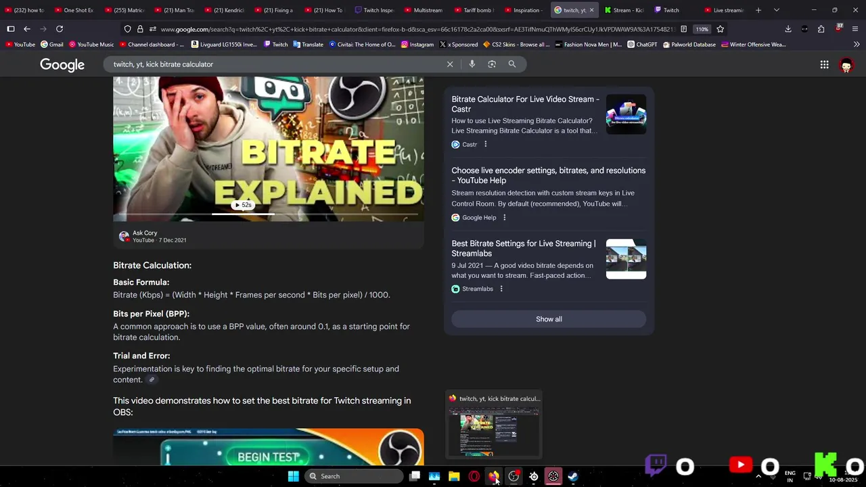Open the Opera browser taskbar icon
Viewport: 866px width, 487px height.
[x=474, y=476]
